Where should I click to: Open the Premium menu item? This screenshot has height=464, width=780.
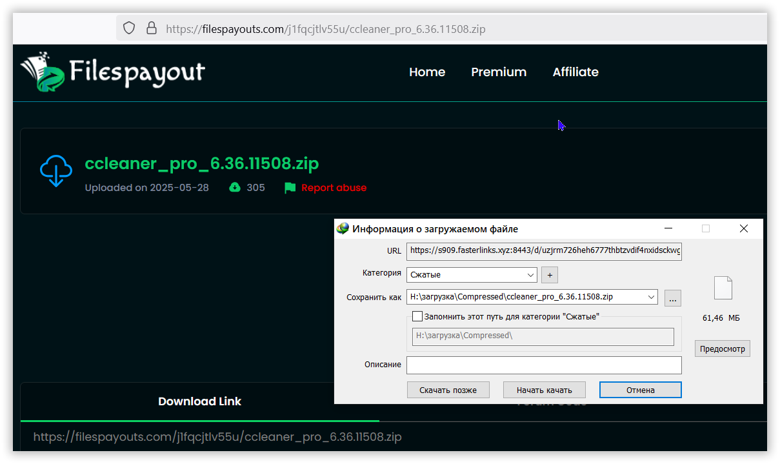click(499, 72)
